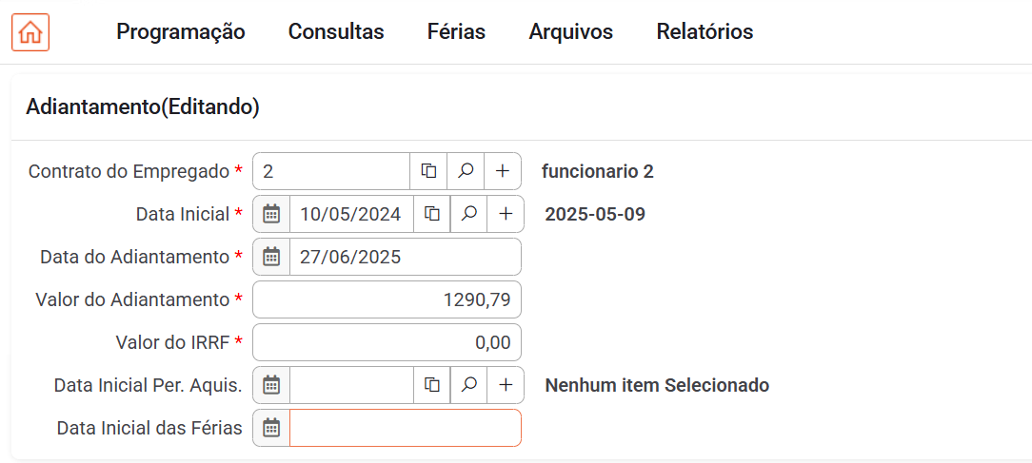The image size is (1032, 463).
Task: Focus the Valor do IRRF field
Action: (x=387, y=342)
